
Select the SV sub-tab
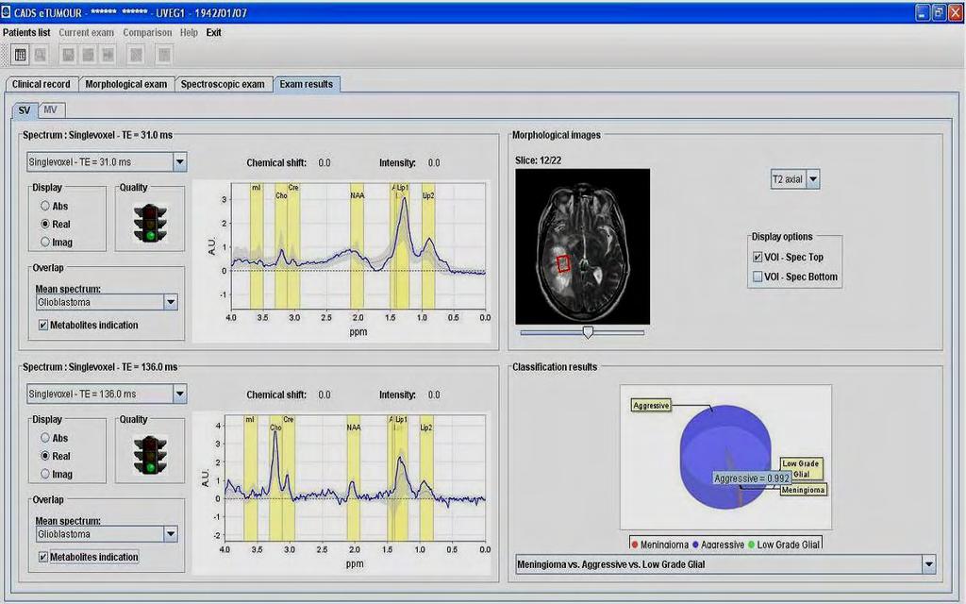25,110
